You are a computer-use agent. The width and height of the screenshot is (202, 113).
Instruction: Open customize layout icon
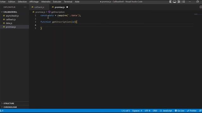tap(184, 2)
